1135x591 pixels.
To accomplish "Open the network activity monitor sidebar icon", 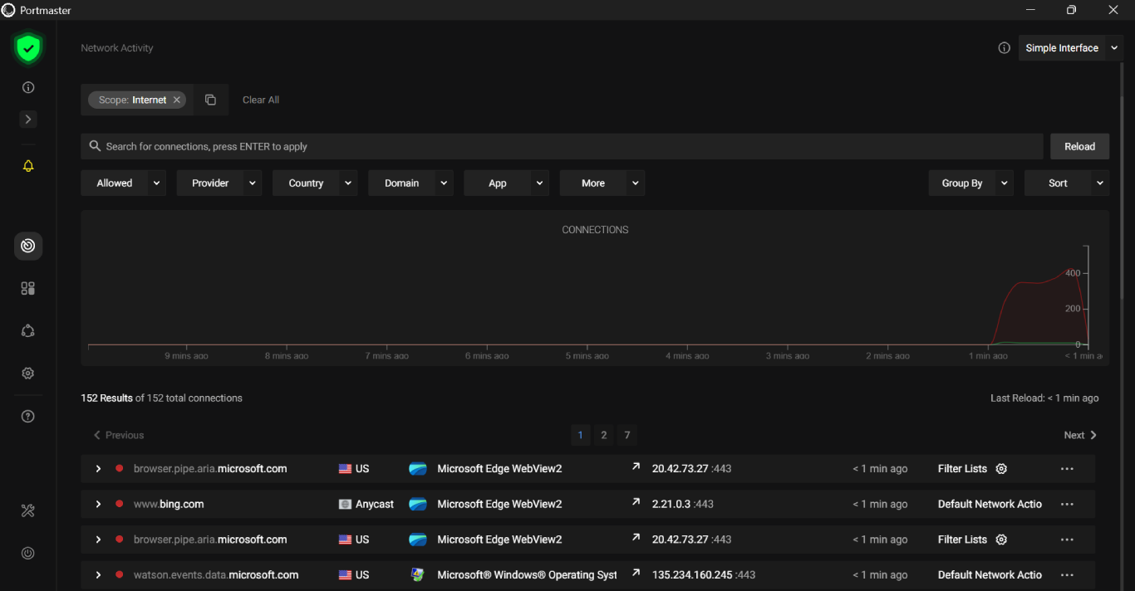I will click(28, 246).
